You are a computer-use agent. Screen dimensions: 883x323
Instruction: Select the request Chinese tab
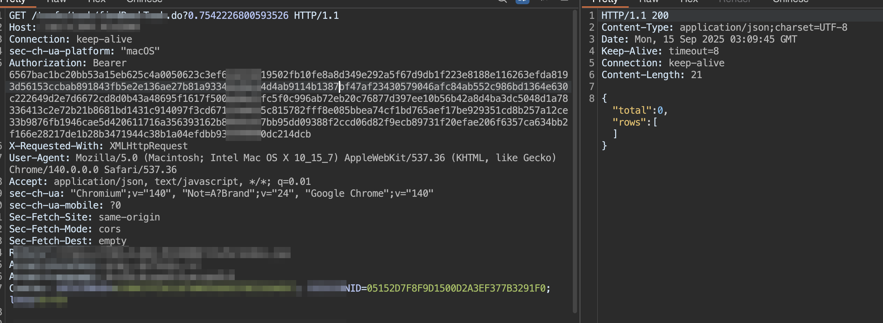[144, 1]
